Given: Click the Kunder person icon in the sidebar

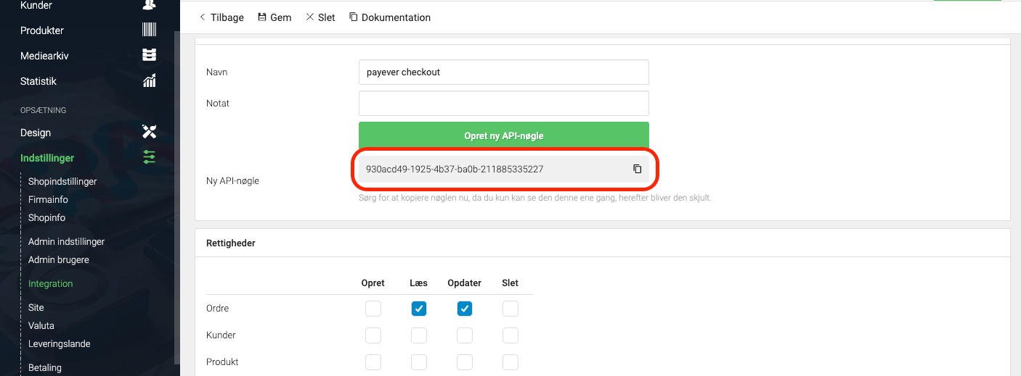Looking at the screenshot, I should tap(149, 5).
